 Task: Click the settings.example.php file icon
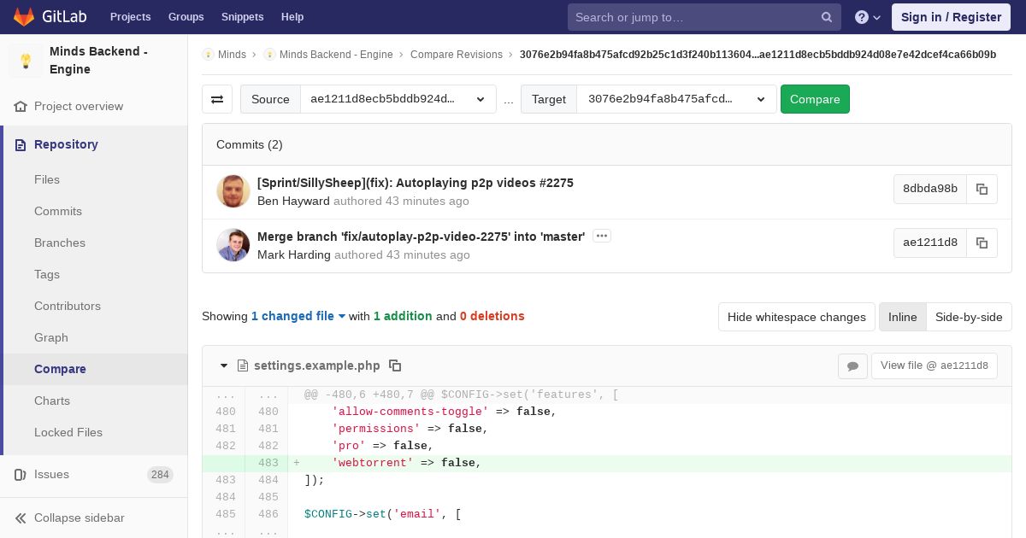pyautogui.click(x=243, y=365)
